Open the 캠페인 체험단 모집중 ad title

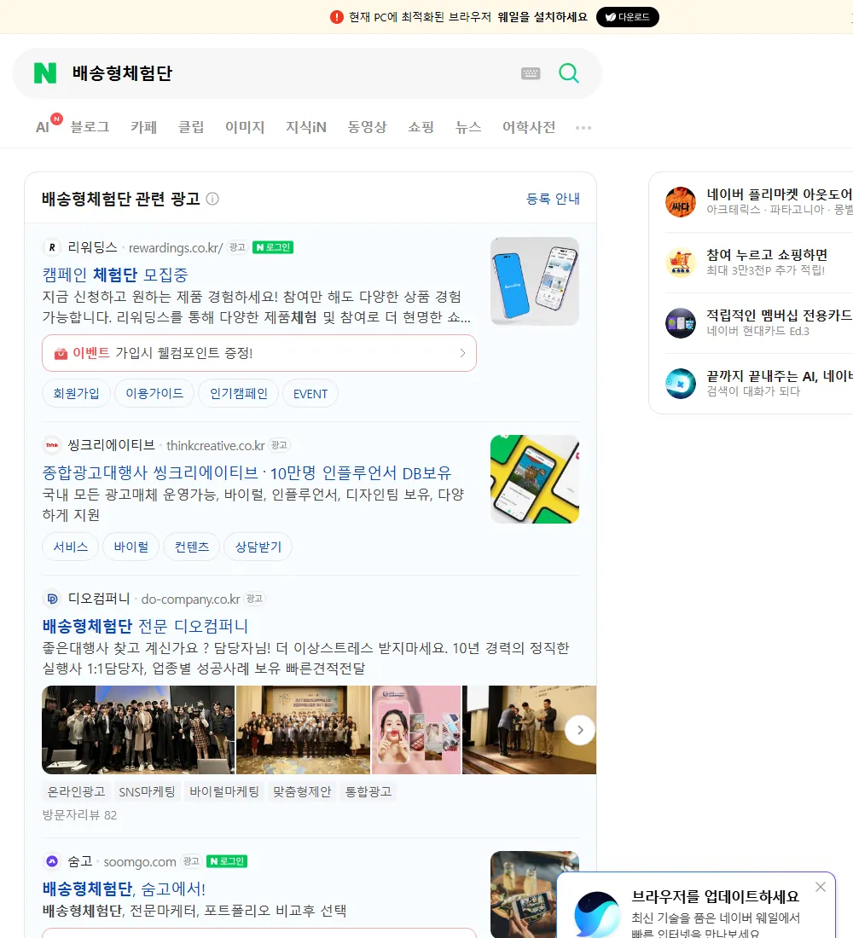115,275
